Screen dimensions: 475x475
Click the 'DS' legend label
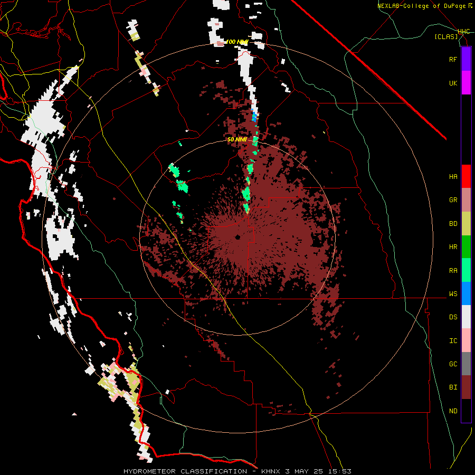453,317
